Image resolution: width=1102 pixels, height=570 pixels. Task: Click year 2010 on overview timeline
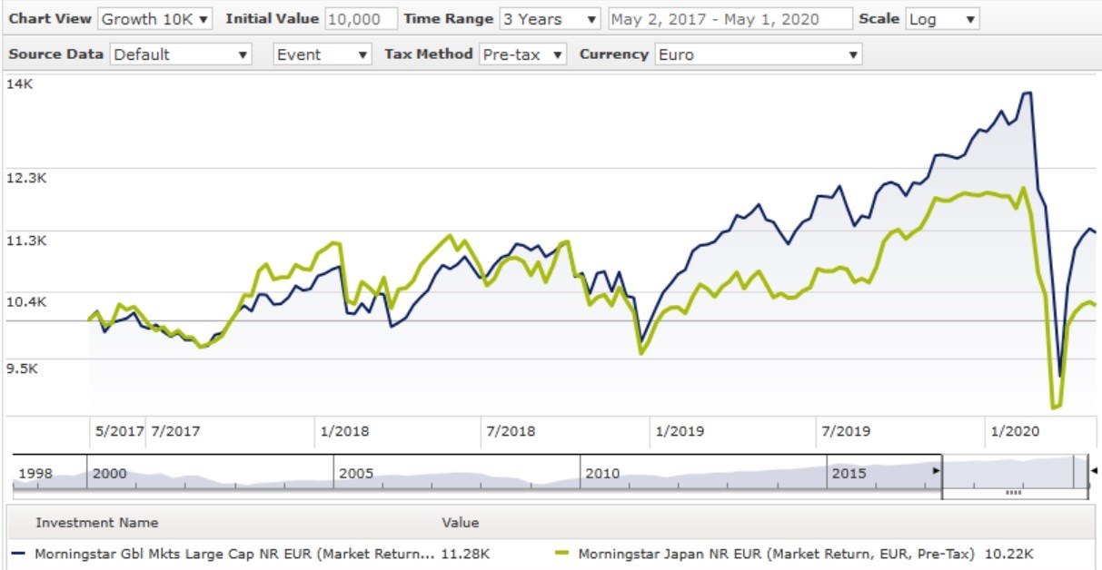(601, 474)
